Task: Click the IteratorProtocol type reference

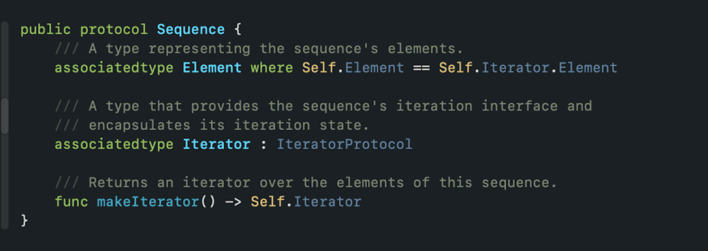Action: coord(344,145)
